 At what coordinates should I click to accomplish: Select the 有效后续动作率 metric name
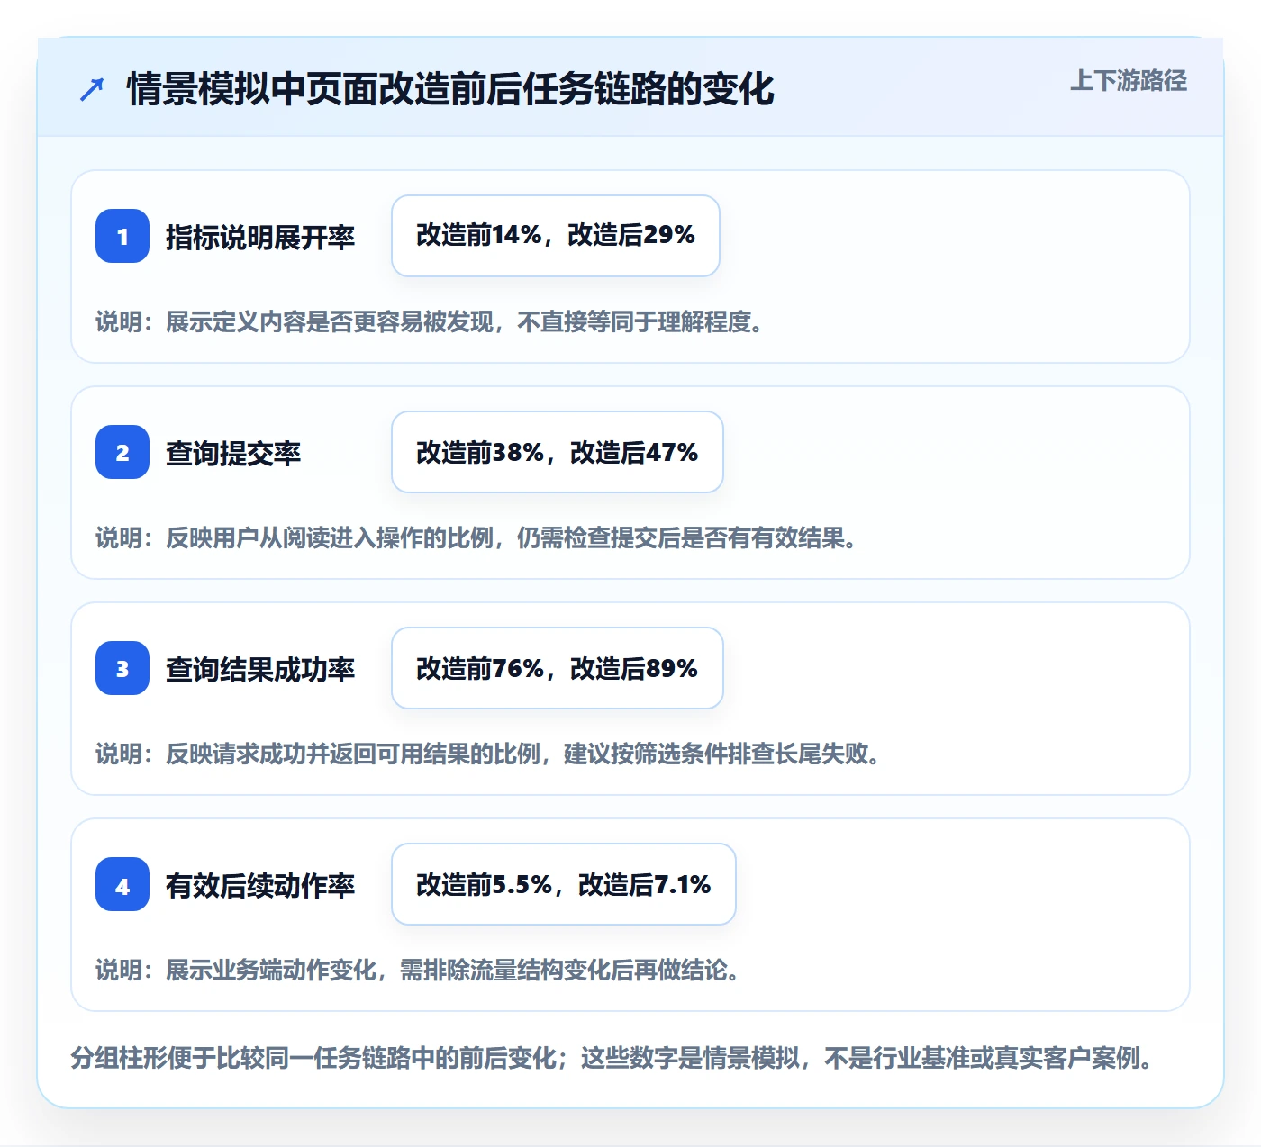pyautogui.click(x=260, y=885)
